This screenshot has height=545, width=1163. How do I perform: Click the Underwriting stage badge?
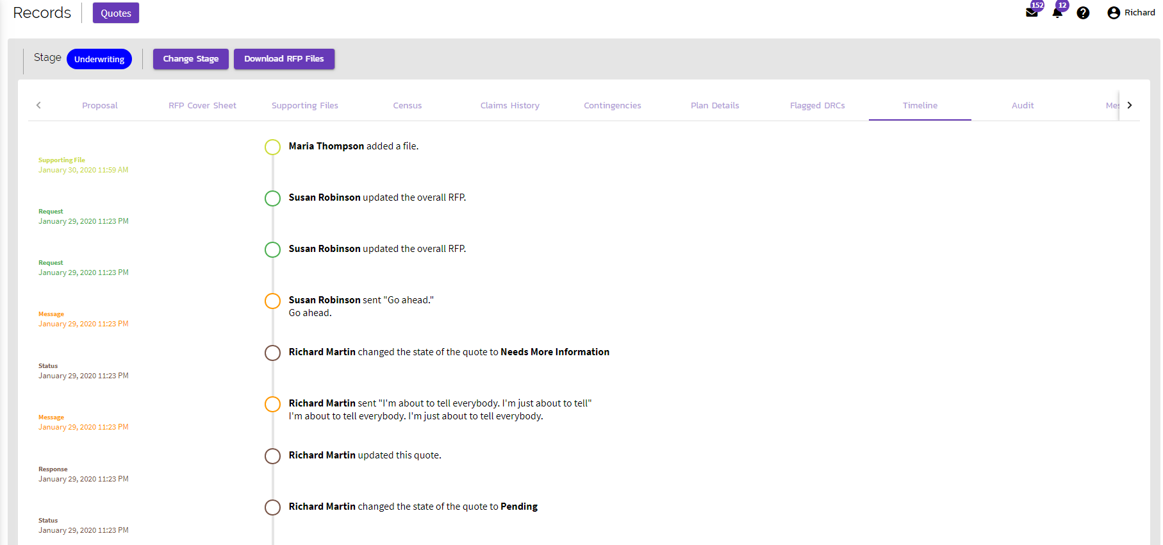tap(99, 59)
